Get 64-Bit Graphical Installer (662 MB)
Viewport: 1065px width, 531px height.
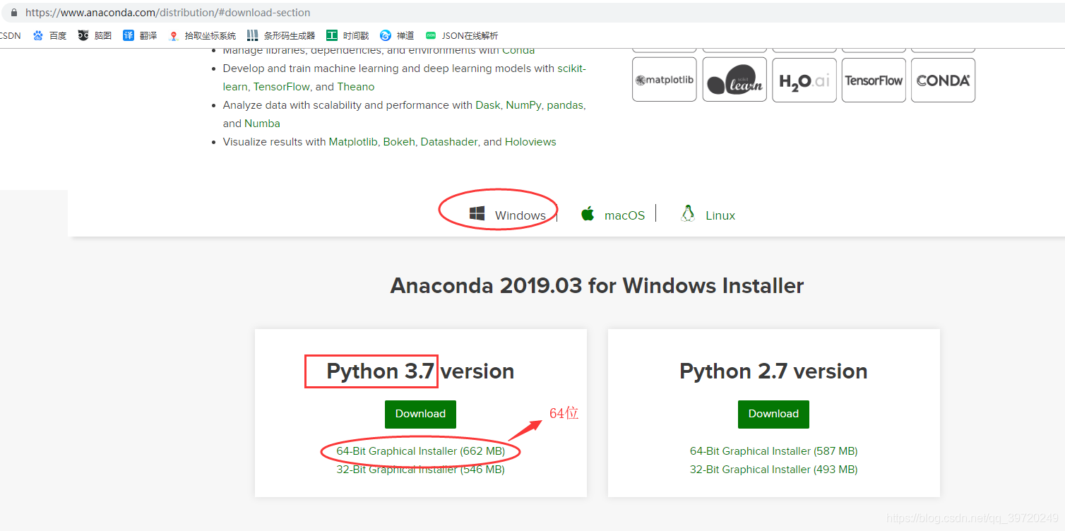pos(420,451)
